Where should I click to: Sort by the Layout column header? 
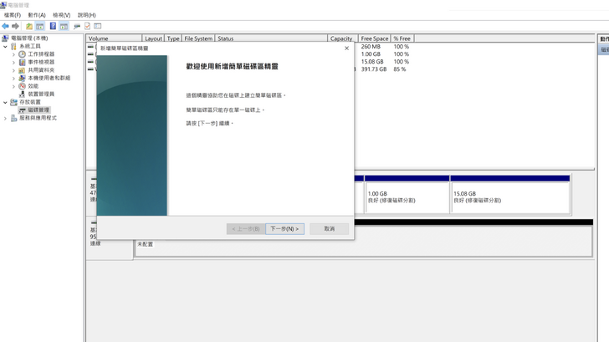pyautogui.click(x=153, y=38)
